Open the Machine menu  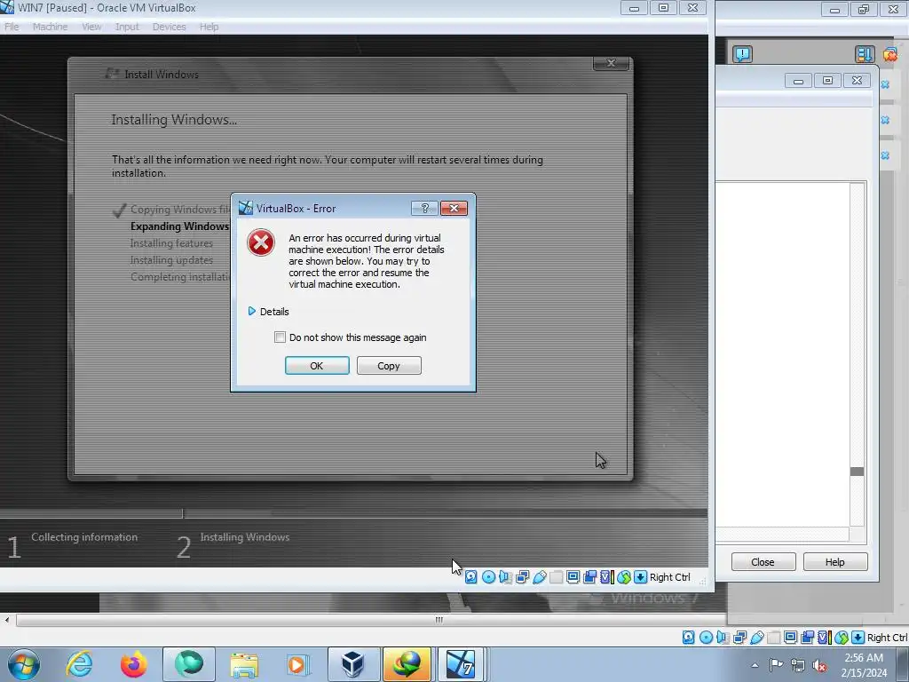point(50,27)
